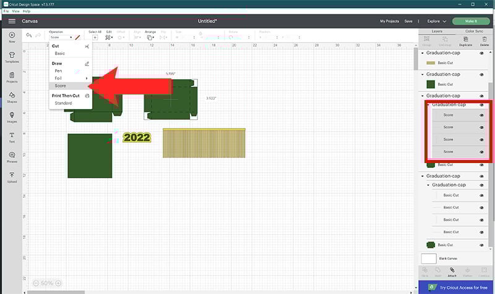Click the tan Basic Cut layer swatch
Image resolution: width=495 pixels, height=294 pixels.
coord(431,63)
